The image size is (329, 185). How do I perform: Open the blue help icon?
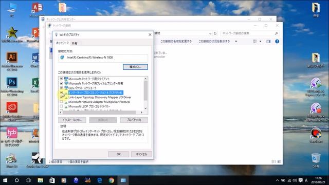pos(277,41)
